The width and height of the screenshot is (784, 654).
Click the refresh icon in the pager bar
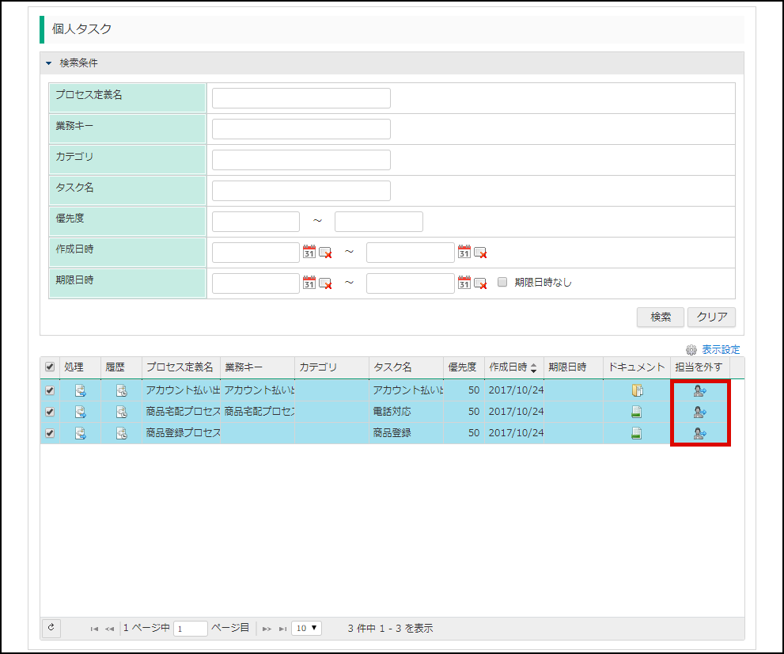point(51,628)
